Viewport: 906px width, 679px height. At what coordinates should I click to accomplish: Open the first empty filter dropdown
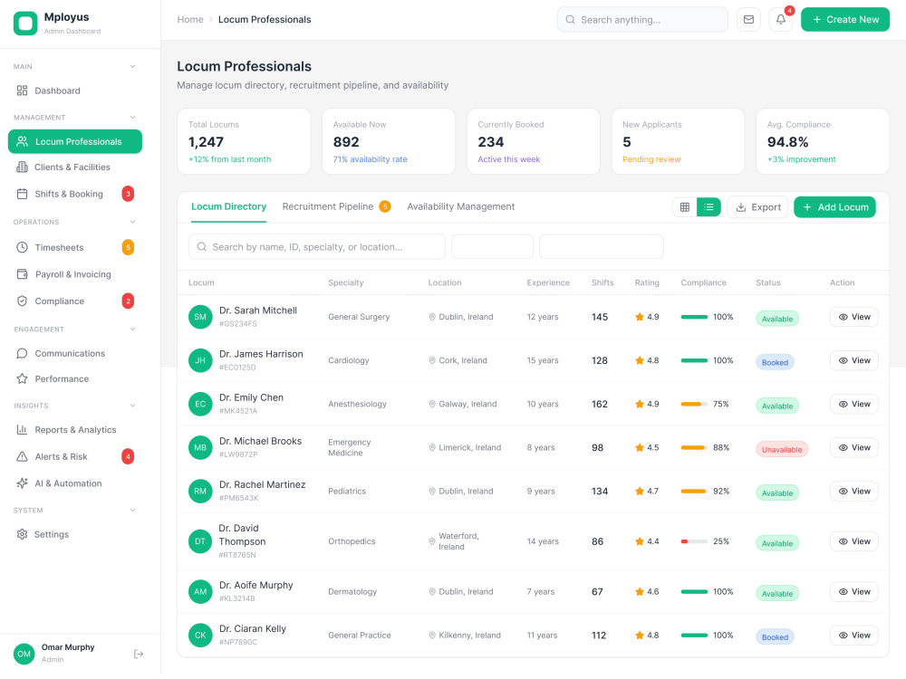click(492, 246)
